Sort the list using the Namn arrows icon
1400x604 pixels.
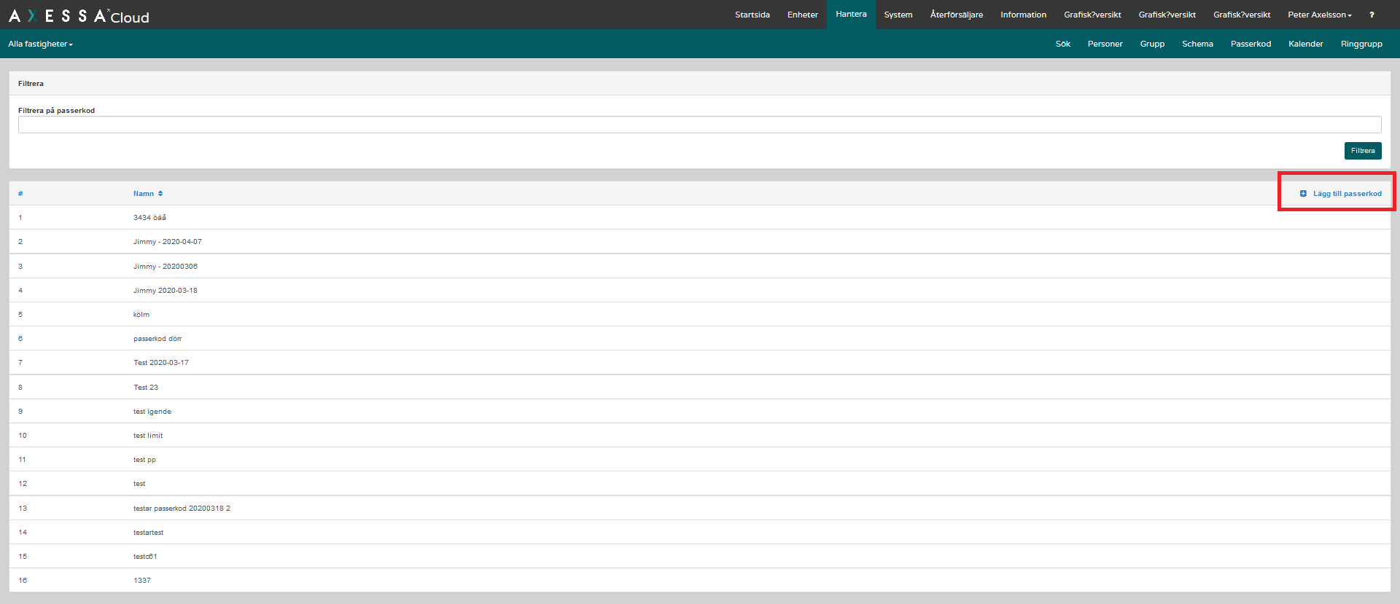(160, 194)
